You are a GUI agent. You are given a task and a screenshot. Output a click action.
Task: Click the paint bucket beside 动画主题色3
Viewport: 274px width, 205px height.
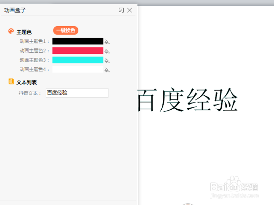pyautogui.click(x=107, y=61)
